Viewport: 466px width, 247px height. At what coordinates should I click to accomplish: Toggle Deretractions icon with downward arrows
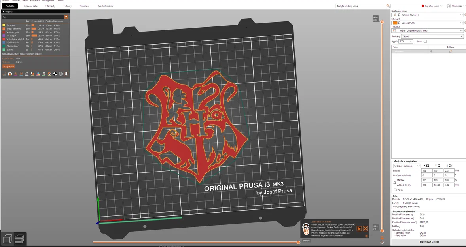(21, 74)
